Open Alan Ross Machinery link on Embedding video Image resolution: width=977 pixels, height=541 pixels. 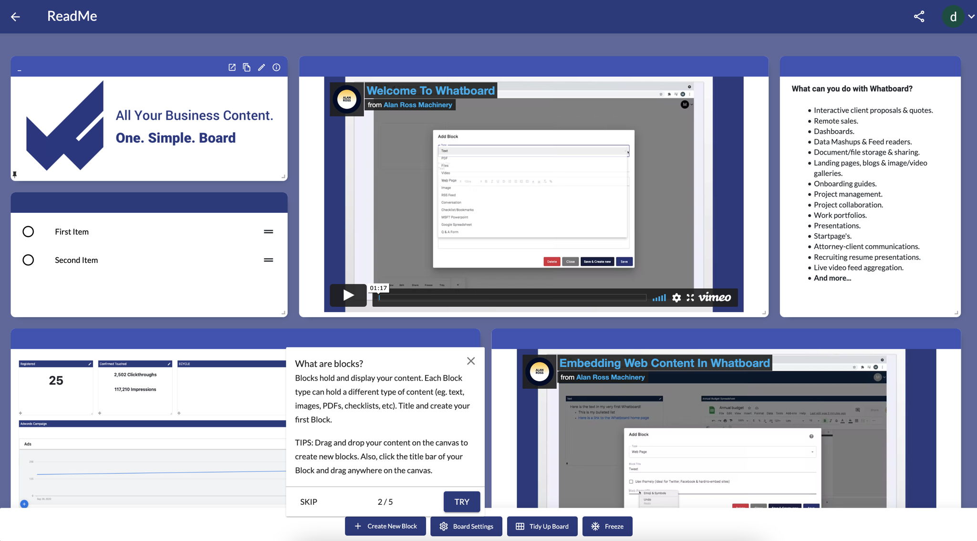pyautogui.click(x=611, y=377)
